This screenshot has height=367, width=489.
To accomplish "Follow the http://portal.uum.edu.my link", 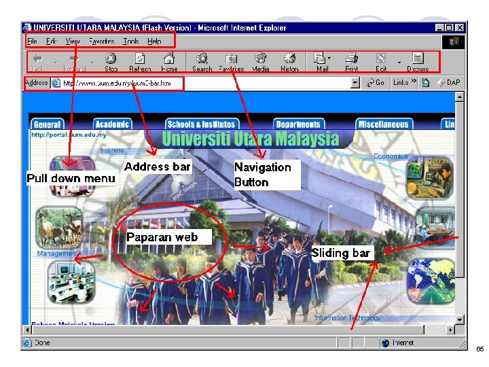I will click(69, 135).
